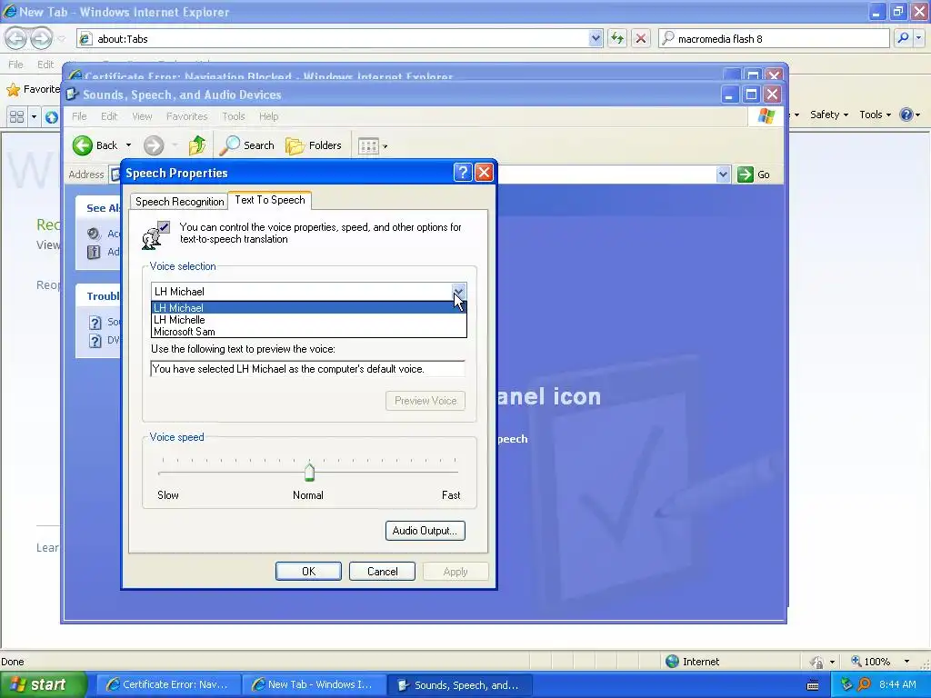
Task: Open Help menu in Sounds, Speech window
Action: 268,116
